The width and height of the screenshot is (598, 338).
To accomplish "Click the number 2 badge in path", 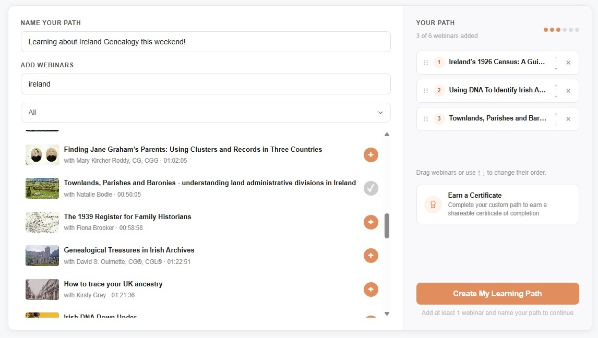I will click(439, 90).
